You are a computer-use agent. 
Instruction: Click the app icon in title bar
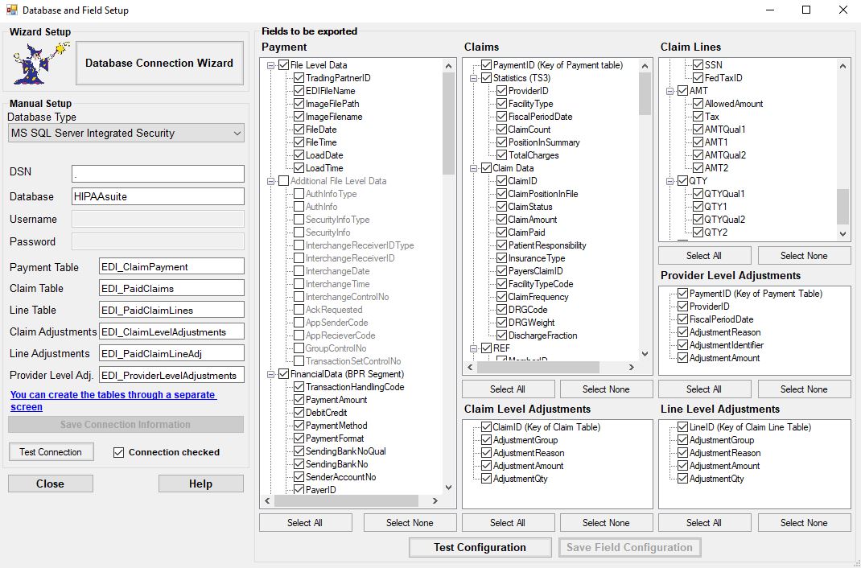(11, 10)
